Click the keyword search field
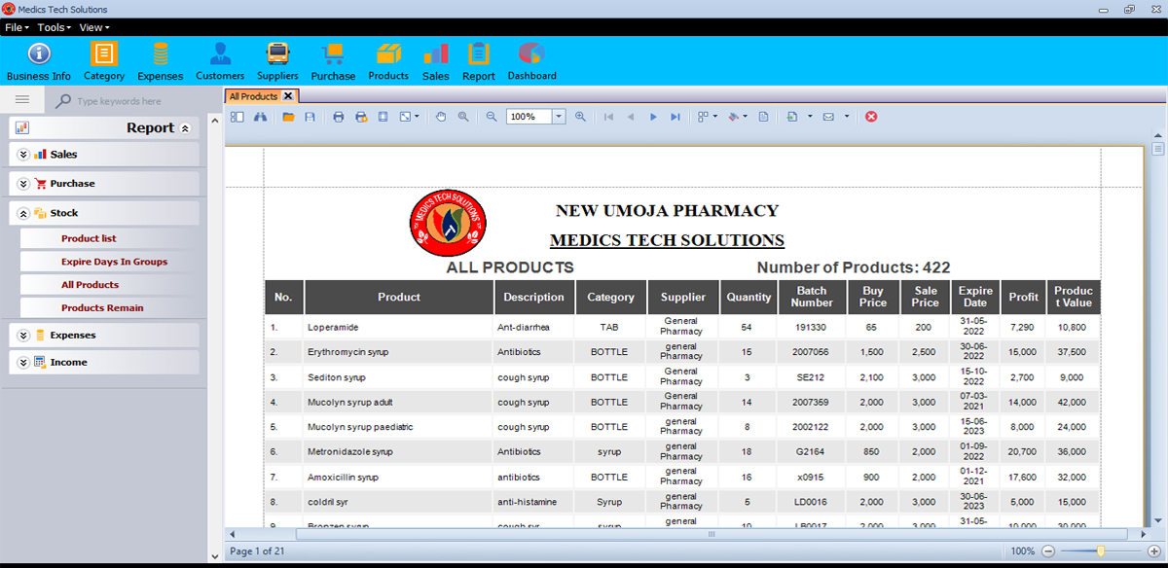Viewport: 1168px width, 568px height. click(x=136, y=101)
